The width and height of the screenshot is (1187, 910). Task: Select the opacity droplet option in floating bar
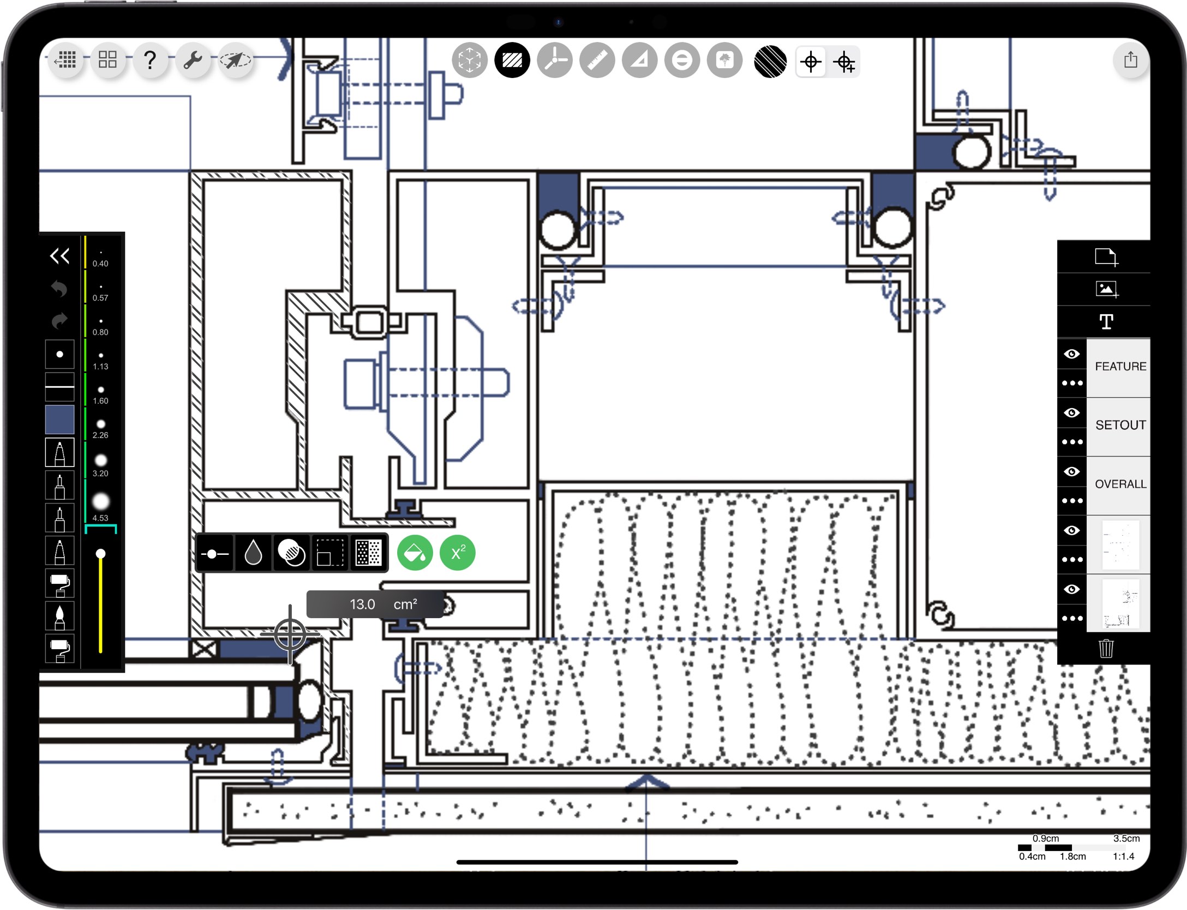pos(253,553)
